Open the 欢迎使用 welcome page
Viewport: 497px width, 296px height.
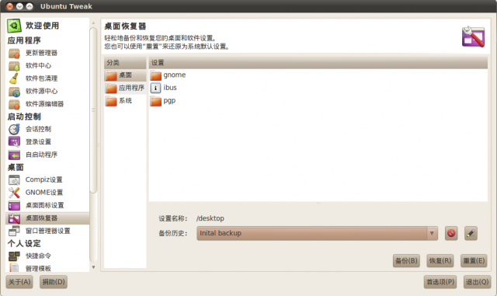click(47, 26)
